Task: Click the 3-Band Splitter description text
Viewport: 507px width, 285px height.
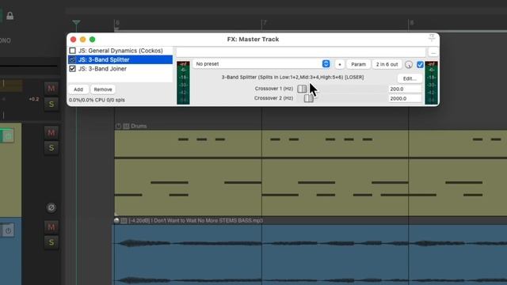Action: click(x=292, y=78)
